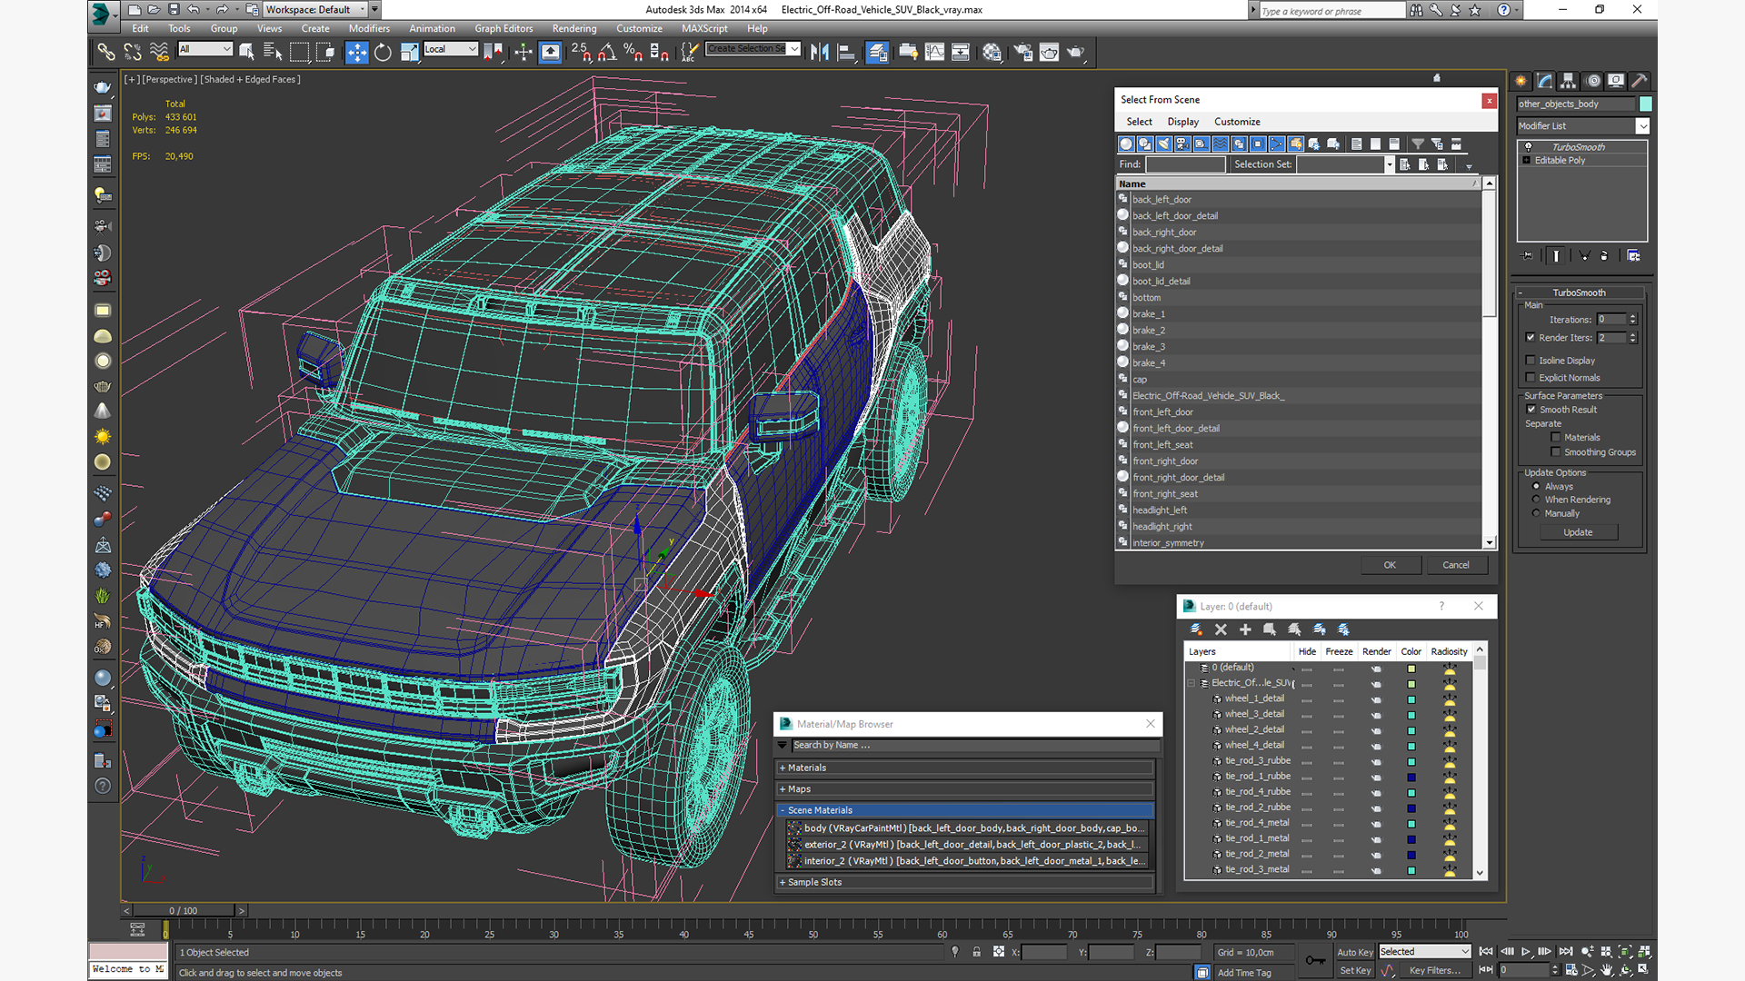Activate the Select and Rotate tool
This screenshot has width=1745, height=981.
[383, 53]
